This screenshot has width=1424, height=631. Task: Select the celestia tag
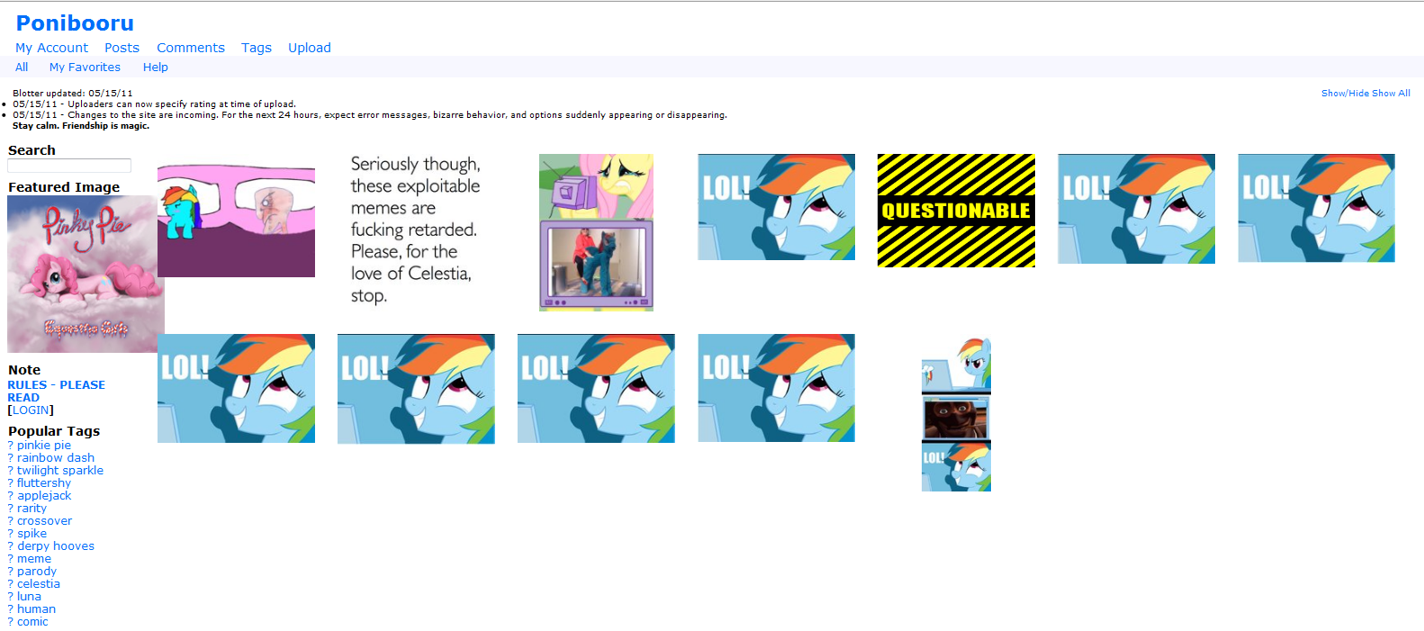coord(39,583)
